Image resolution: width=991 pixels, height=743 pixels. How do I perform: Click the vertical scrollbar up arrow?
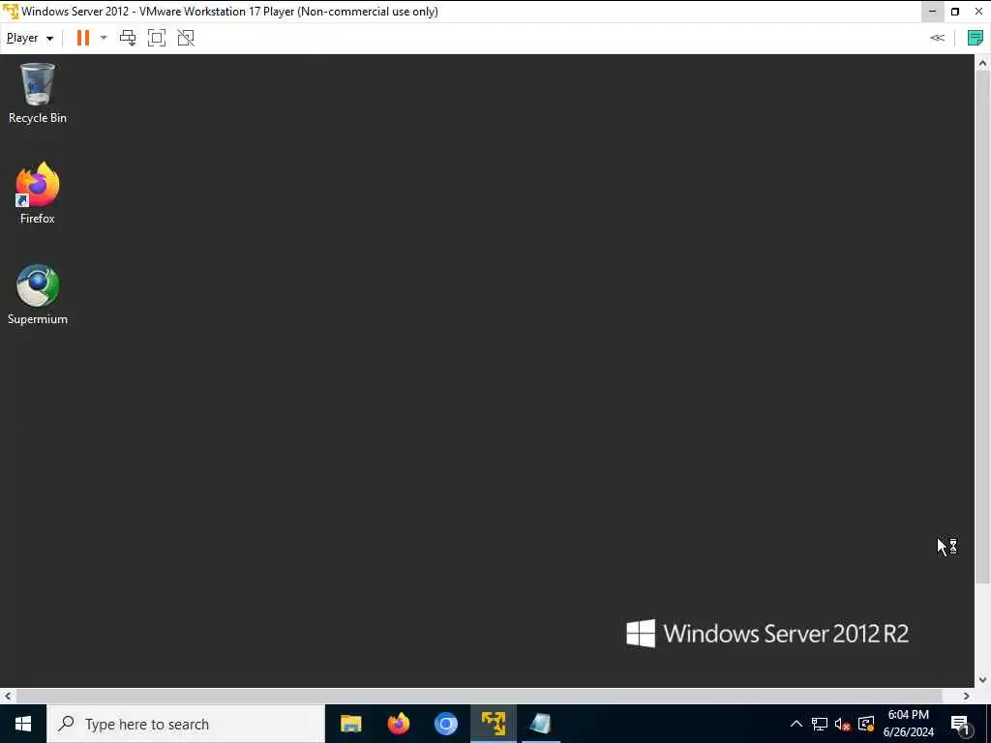pyautogui.click(x=982, y=63)
